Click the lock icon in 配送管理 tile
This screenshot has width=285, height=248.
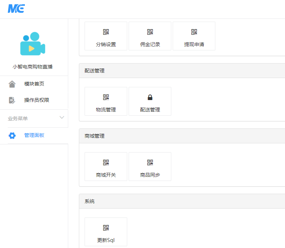point(150,98)
